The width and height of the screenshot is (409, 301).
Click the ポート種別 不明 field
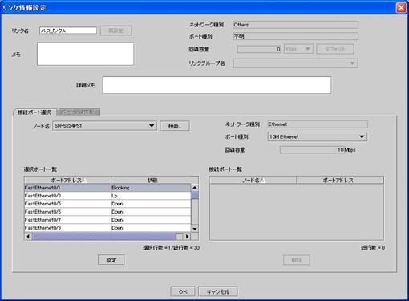tap(295, 36)
